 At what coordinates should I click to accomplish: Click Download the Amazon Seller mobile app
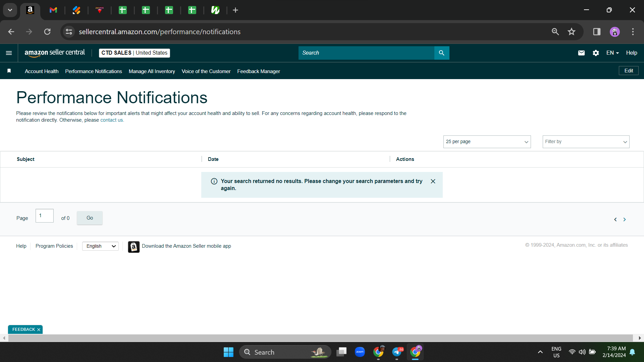click(x=186, y=246)
